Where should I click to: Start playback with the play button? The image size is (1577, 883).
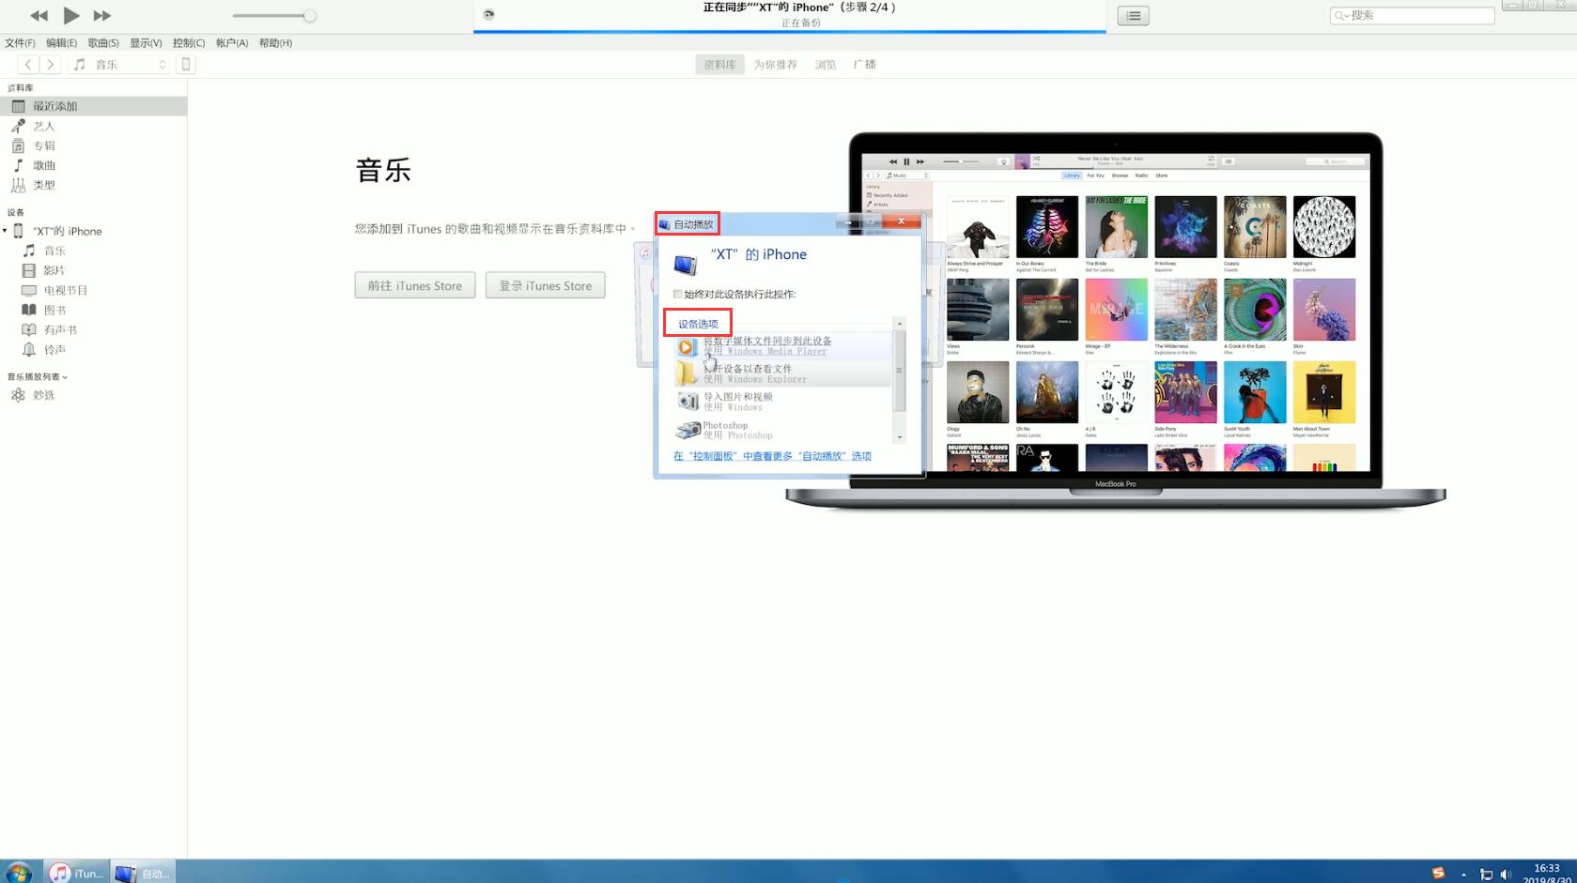(71, 15)
